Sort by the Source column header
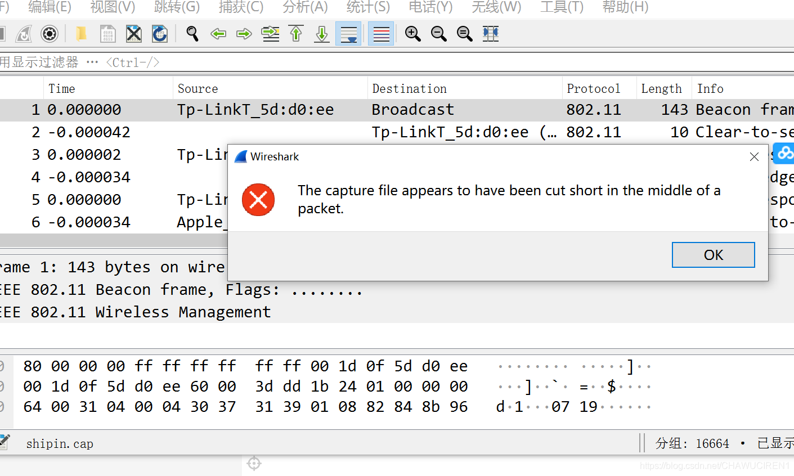Screen dimensions: 794x476 [x=270, y=88]
